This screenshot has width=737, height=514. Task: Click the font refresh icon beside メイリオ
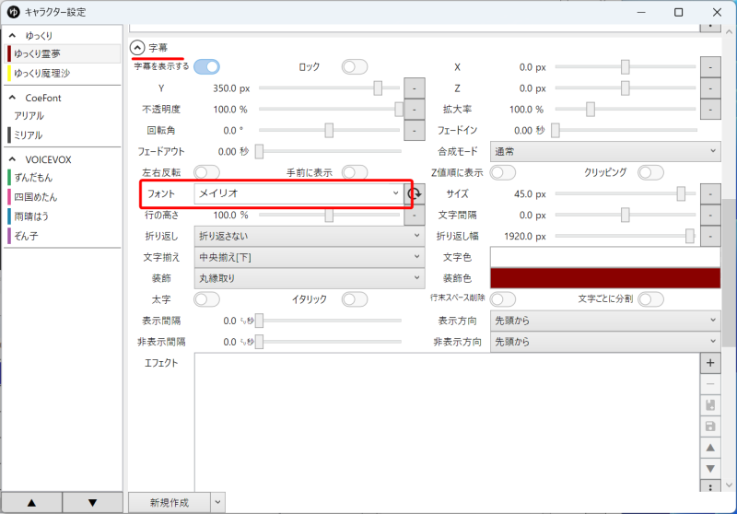tap(415, 194)
